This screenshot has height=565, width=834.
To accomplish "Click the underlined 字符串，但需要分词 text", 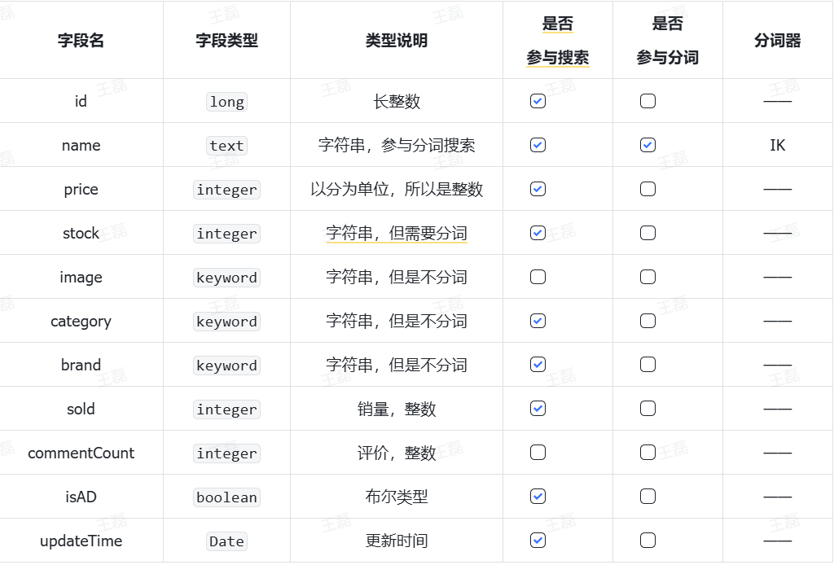I will click(396, 234).
